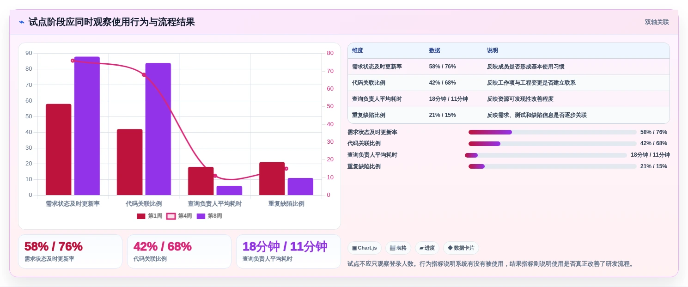This screenshot has height=287, width=688.
Task: Click the line point above 代码关联比例
Action: (144, 75)
